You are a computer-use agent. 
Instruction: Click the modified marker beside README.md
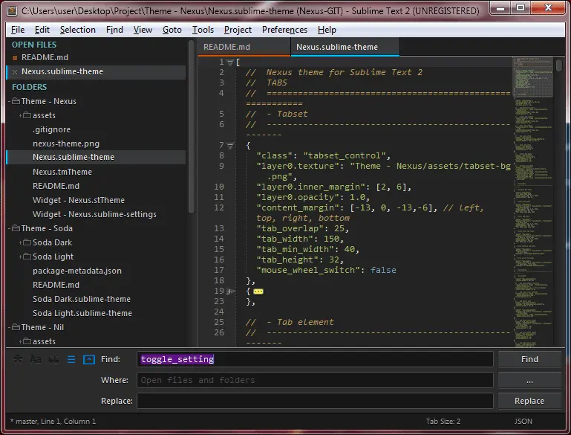(15, 57)
